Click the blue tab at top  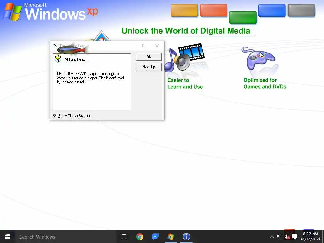point(272,10)
